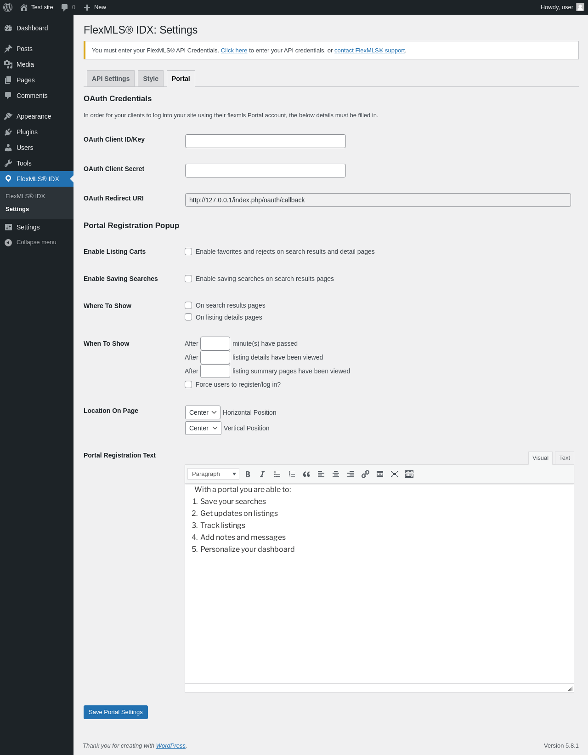Focus the OAuth Client ID/Key field

[x=266, y=141]
